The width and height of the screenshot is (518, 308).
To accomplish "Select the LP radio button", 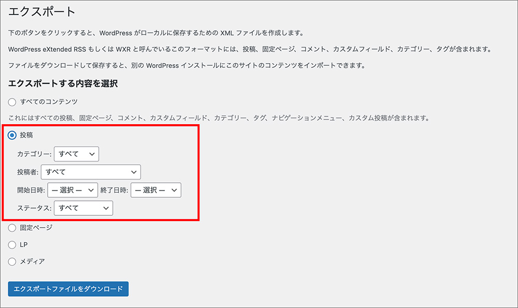I will (x=12, y=245).
